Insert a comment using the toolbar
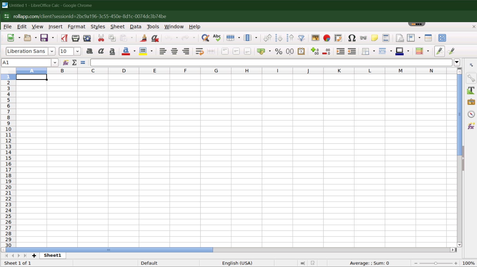 coord(374,38)
